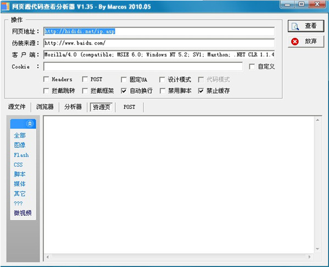Screen dimensions: 329x267
Task: Focus the 客户端 user agent field
Action: [159, 55]
